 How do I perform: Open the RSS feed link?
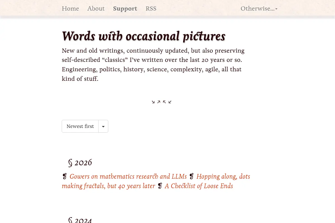151,9
